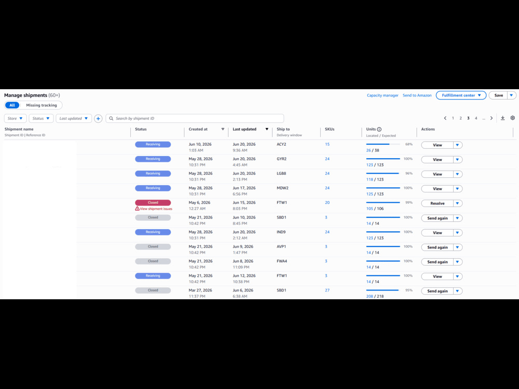Image resolution: width=519 pixels, height=389 pixels.
Task: Expand the Save button arrow
Action: [511, 95]
